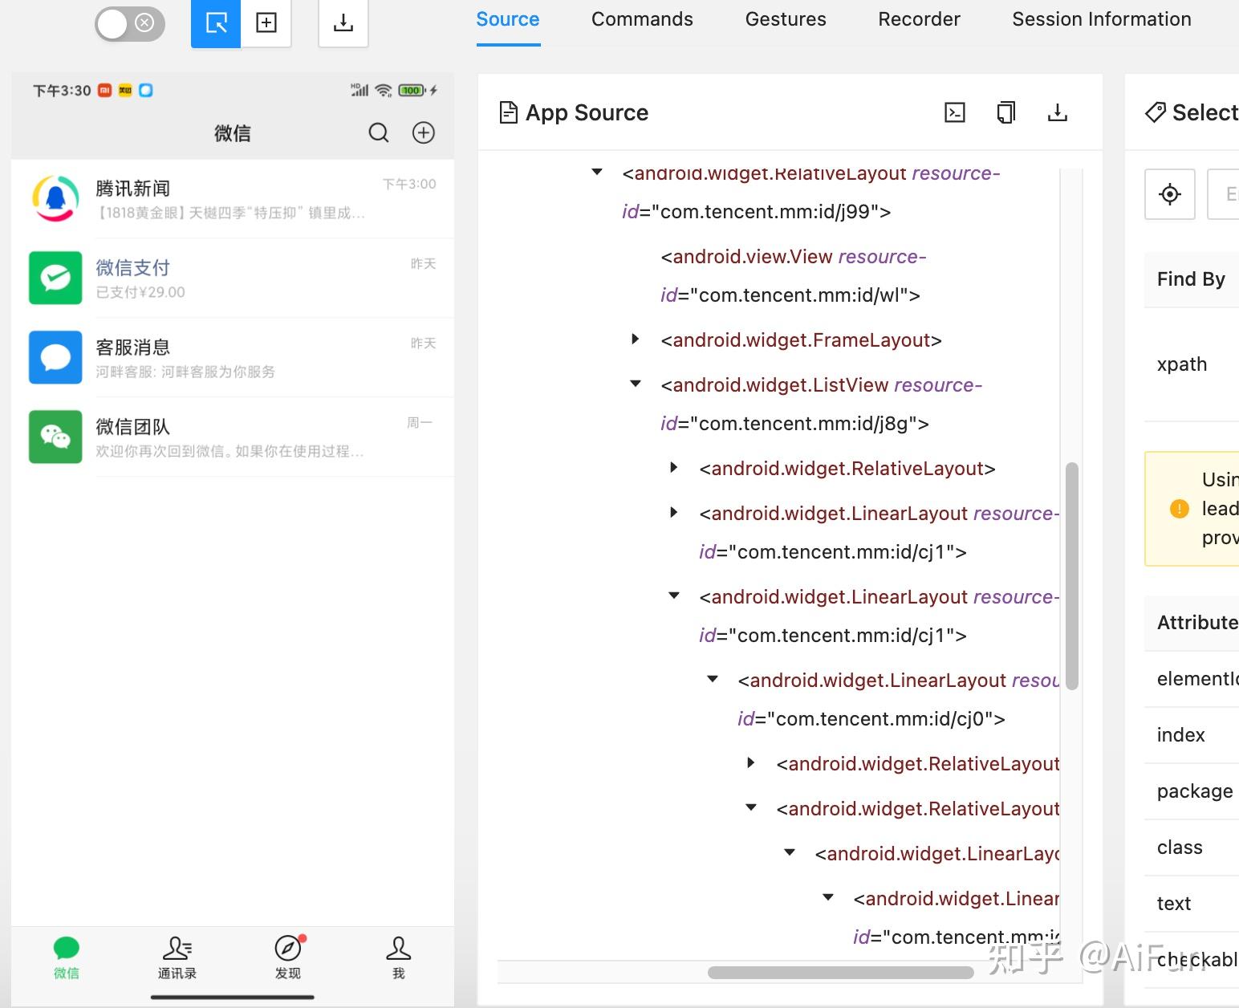This screenshot has width=1239, height=1008.
Task: Download the App Source to a file
Action: click(x=1057, y=112)
